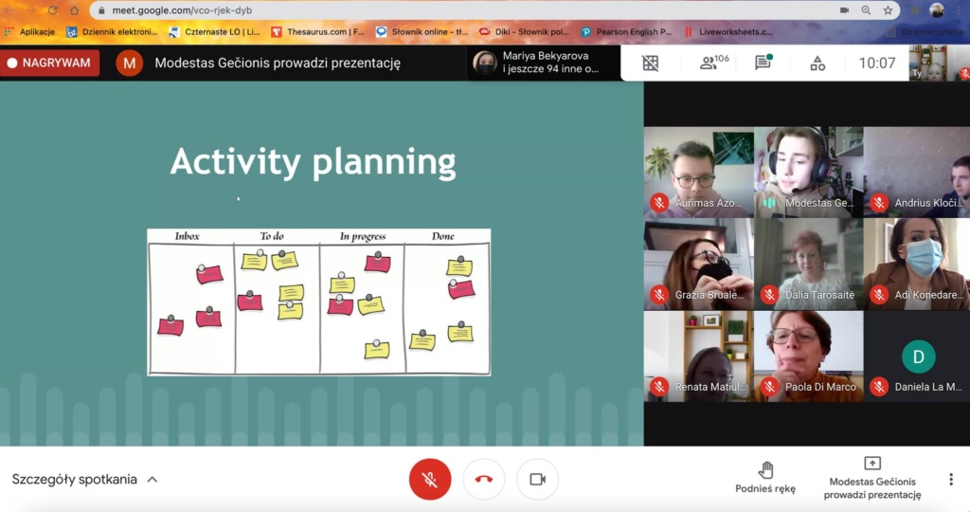Screen dimensions: 970x512
Task: Unmute your microphone
Action: point(429,479)
